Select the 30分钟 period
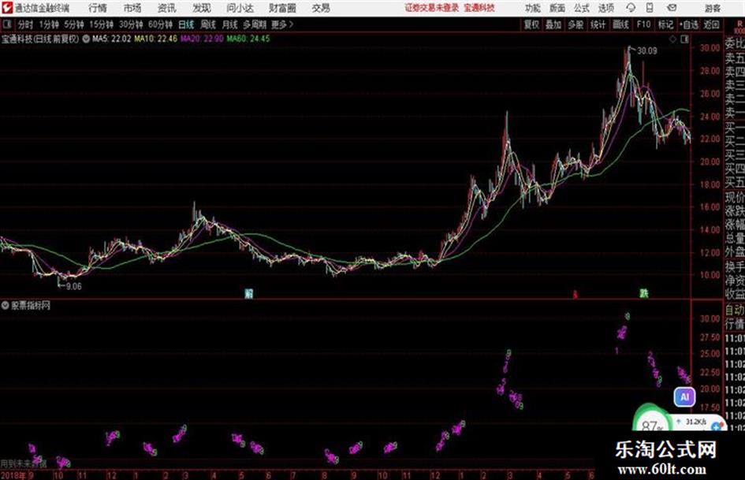745x480 pixels. (x=131, y=24)
